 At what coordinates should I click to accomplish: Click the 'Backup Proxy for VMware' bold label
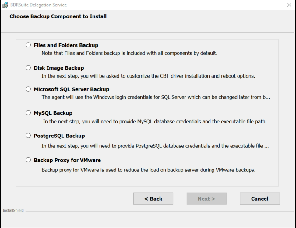click(67, 160)
